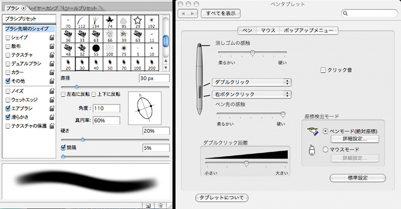Viewport: 401px width, 209px height.
Task: Select the maple leaf brush preset
Action: pos(110,21)
